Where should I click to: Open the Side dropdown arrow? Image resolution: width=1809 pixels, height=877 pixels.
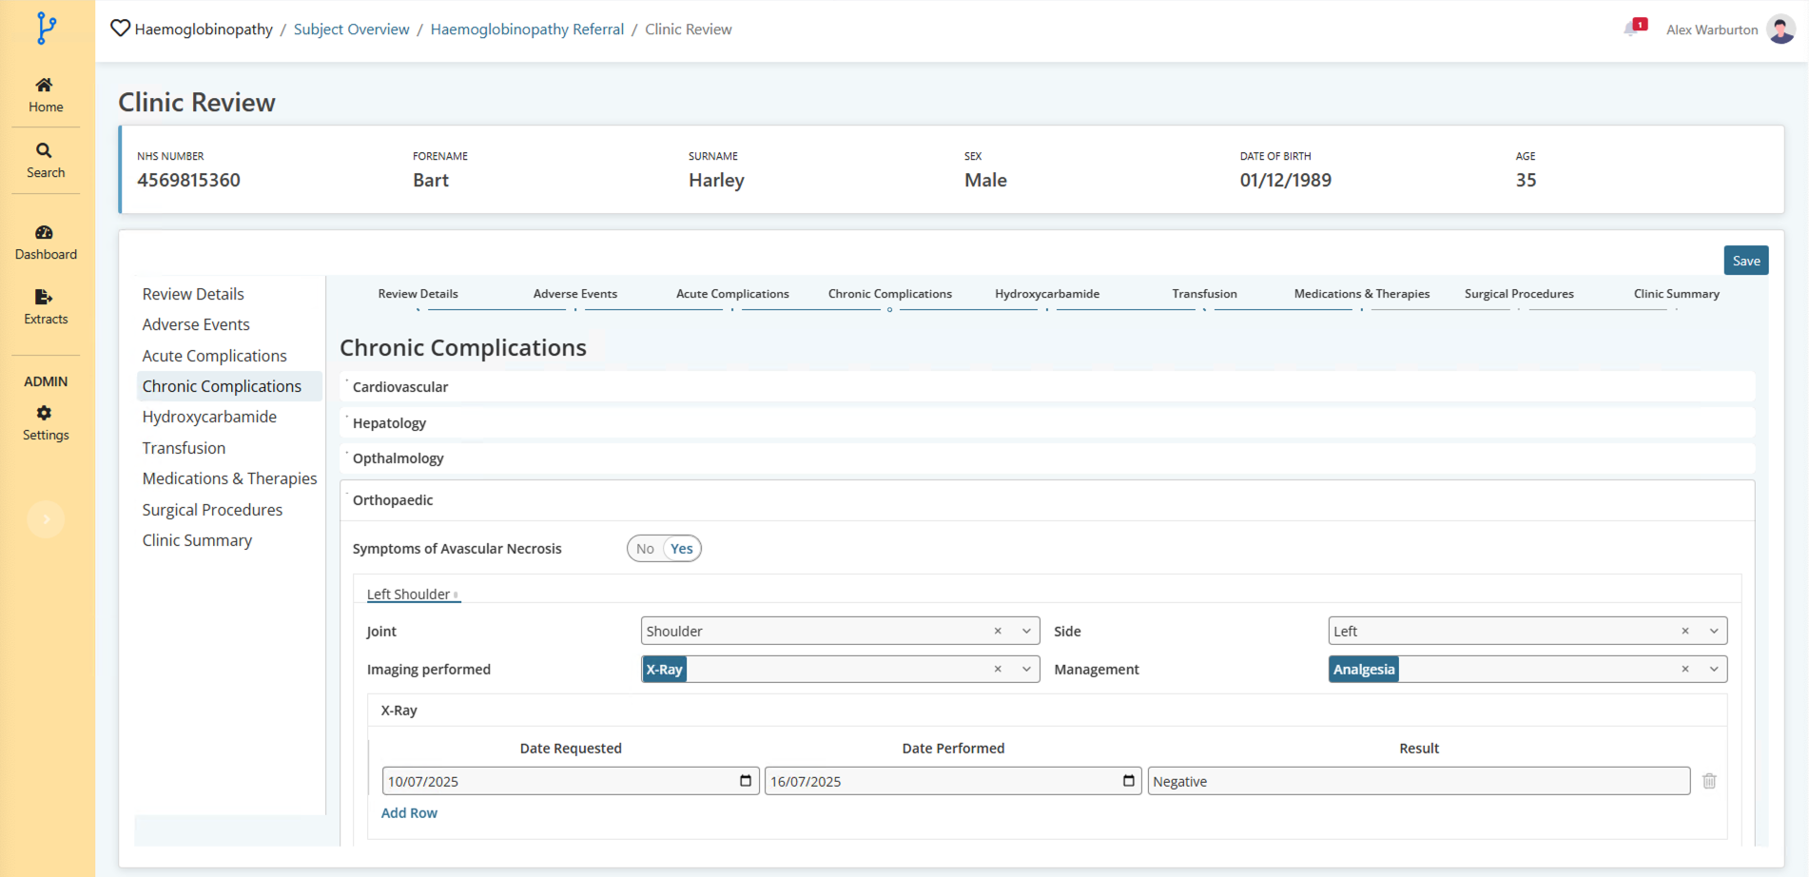pyautogui.click(x=1713, y=631)
